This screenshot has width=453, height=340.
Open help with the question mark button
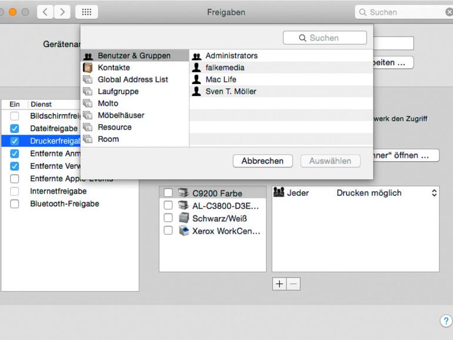click(x=446, y=321)
